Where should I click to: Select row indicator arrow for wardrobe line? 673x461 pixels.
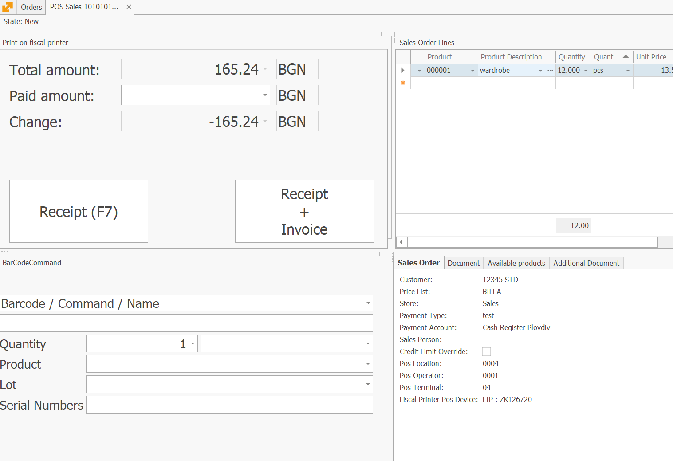[403, 70]
